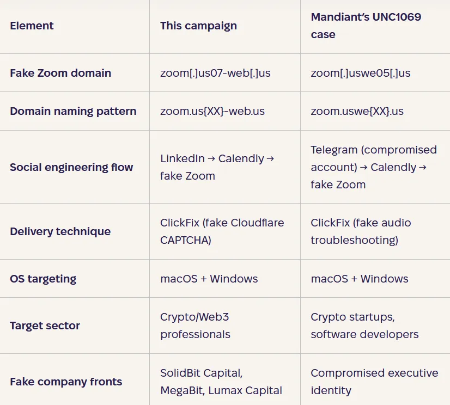The width and height of the screenshot is (450, 405).
Task: Click the "Element" column header
Action: click(x=32, y=26)
